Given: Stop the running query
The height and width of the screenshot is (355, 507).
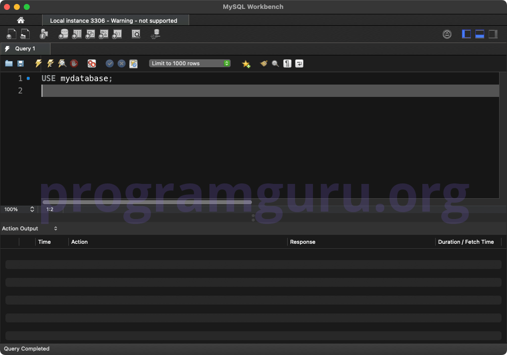Looking at the screenshot, I should tap(74, 63).
